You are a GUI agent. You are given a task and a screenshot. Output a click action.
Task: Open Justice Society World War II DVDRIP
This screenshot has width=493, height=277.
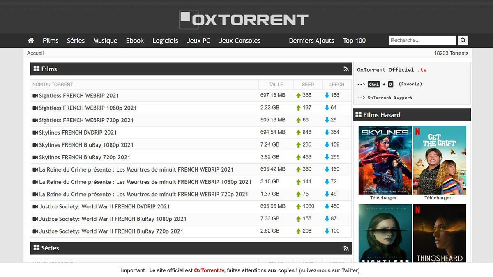point(104,206)
